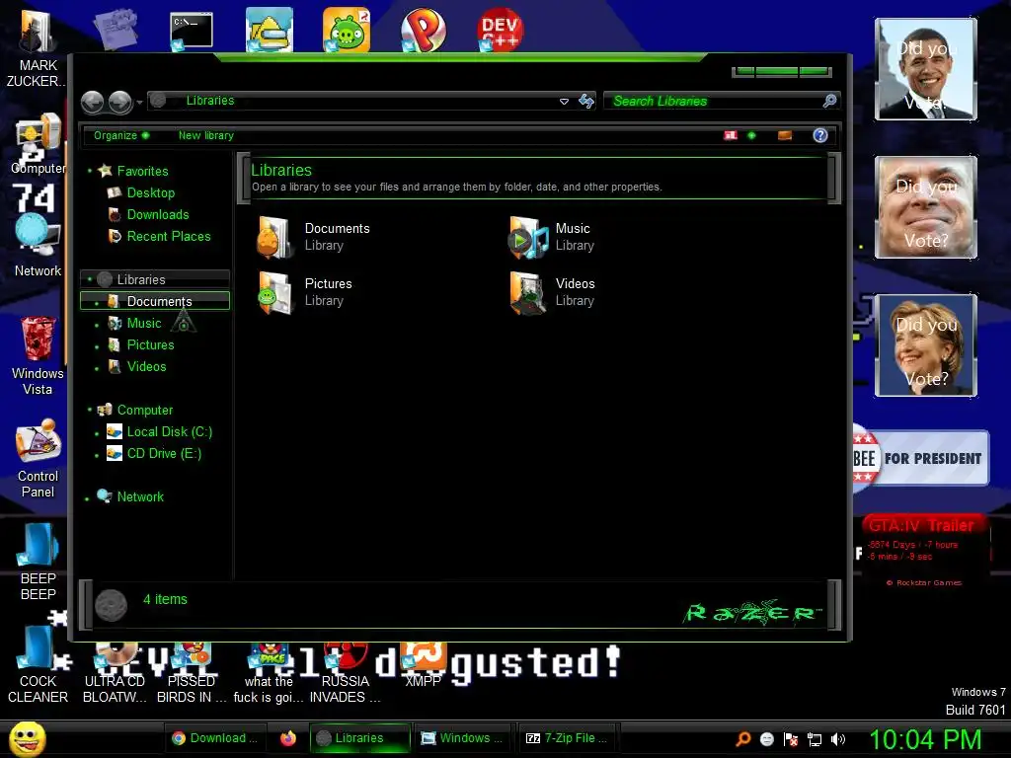Change view with the toolbar view icon
The height and width of the screenshot is (758, 1011).
click(x=731, y=135)
